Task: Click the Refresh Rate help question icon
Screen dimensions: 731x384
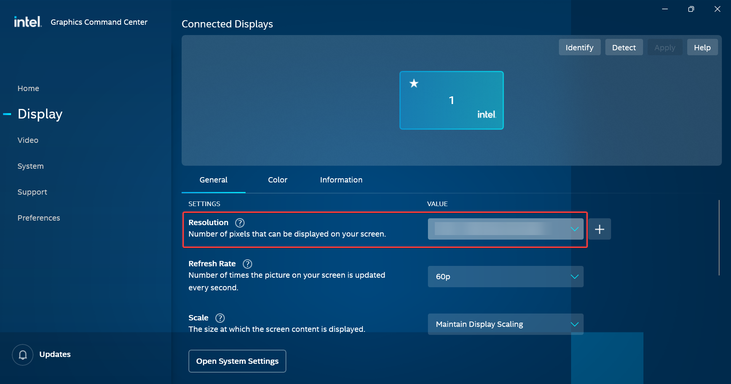Action: point(247,264)
